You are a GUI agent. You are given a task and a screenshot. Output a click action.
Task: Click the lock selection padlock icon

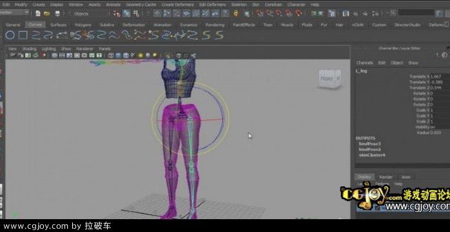[x=235, y=13]
